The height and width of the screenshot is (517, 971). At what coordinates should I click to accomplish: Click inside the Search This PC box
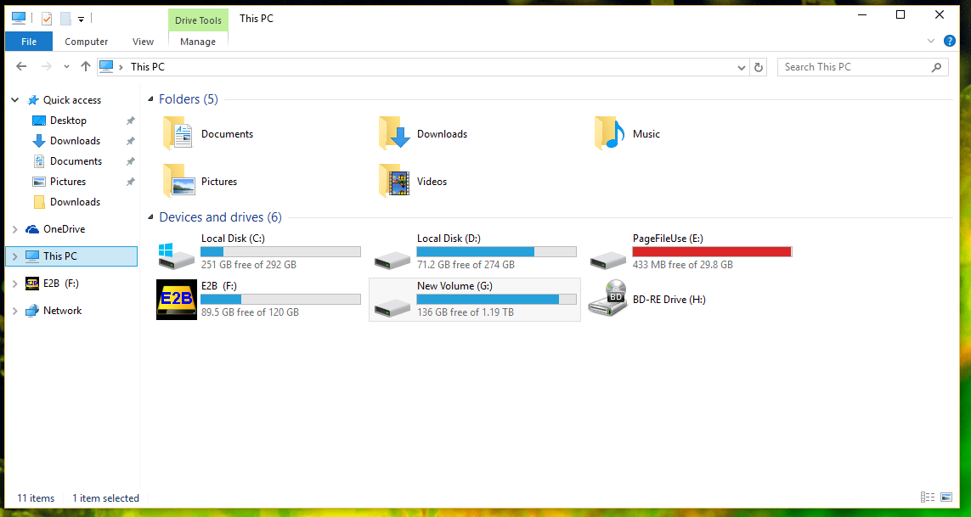click(x=850, y=66)
